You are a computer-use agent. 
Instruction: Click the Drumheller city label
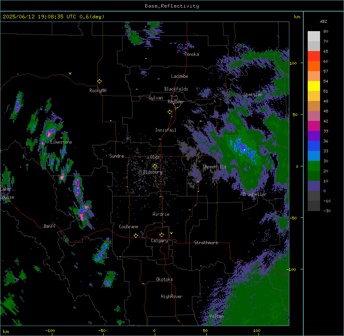[255, 194]
